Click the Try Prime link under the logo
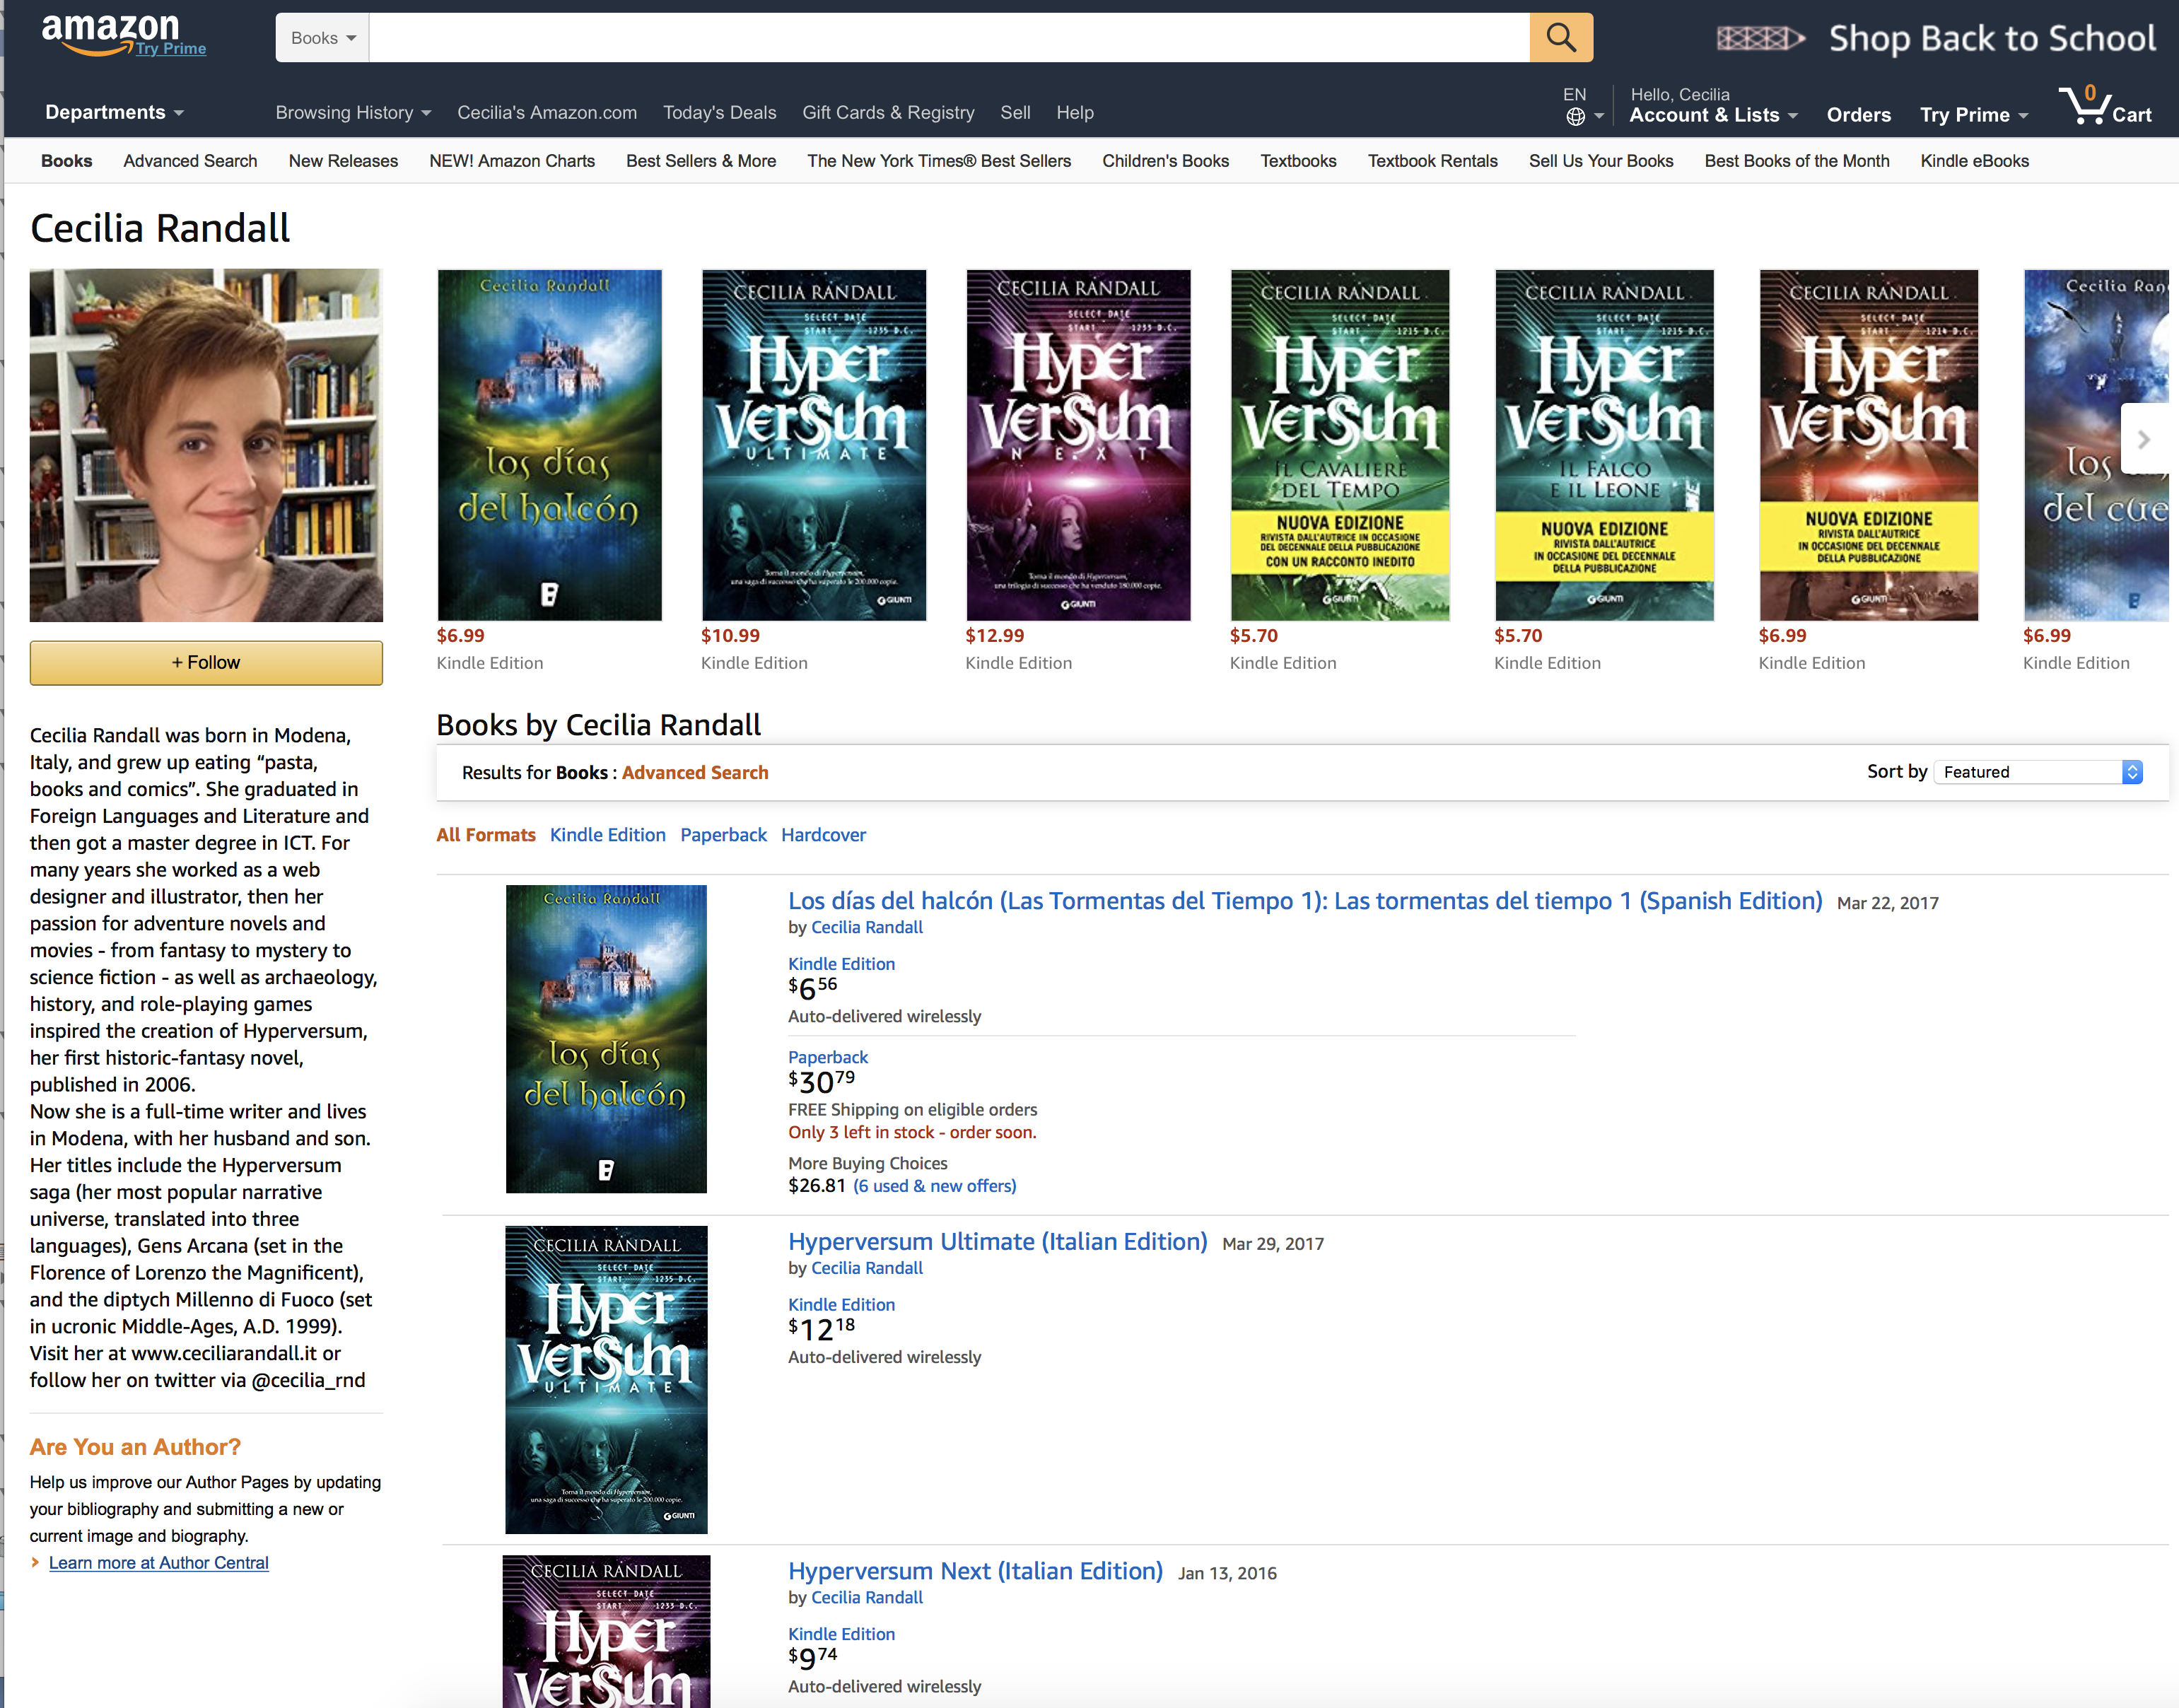 [x=171, y=49]
